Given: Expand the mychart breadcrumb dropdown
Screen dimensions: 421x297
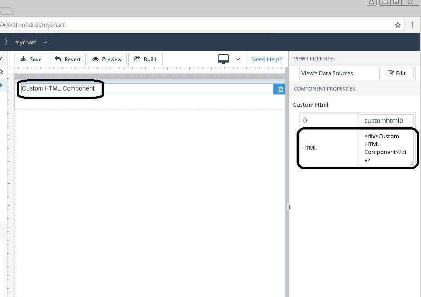Looking at the screenshot, I should 46,42.
